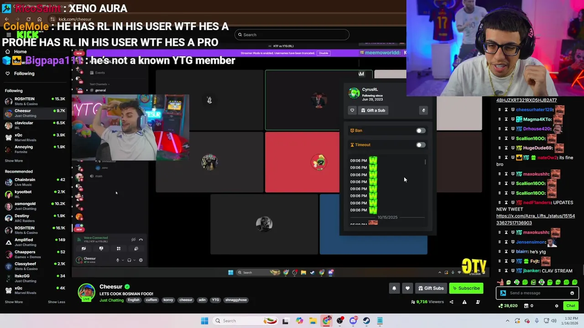Image resolution: width=584 pixels, height=328 pixels.
Task: Click the English language tag
Action: (x=134, y=300)
